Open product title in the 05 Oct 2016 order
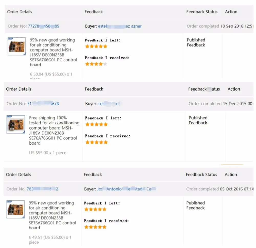 pos(52,215)
